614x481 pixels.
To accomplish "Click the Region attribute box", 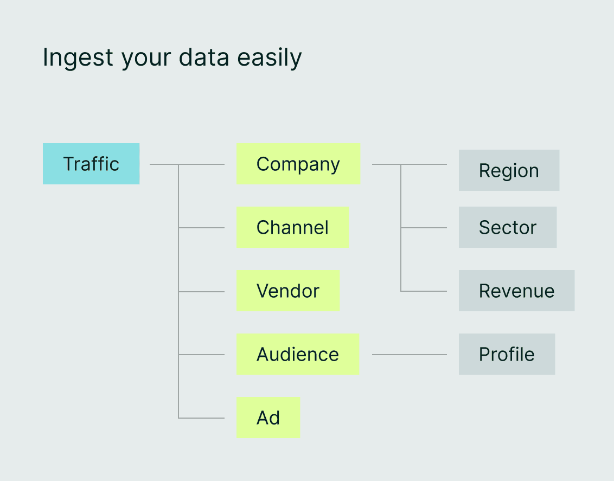I will [509, 170].
